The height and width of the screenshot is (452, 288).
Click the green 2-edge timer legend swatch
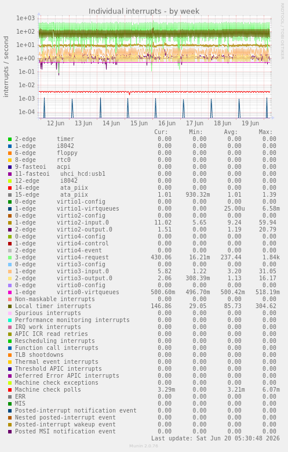point(10,139)
